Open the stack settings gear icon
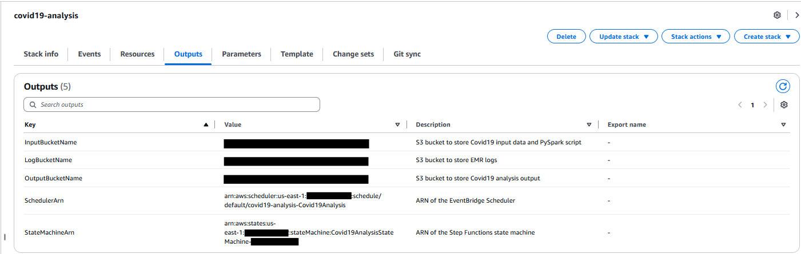 777,15
